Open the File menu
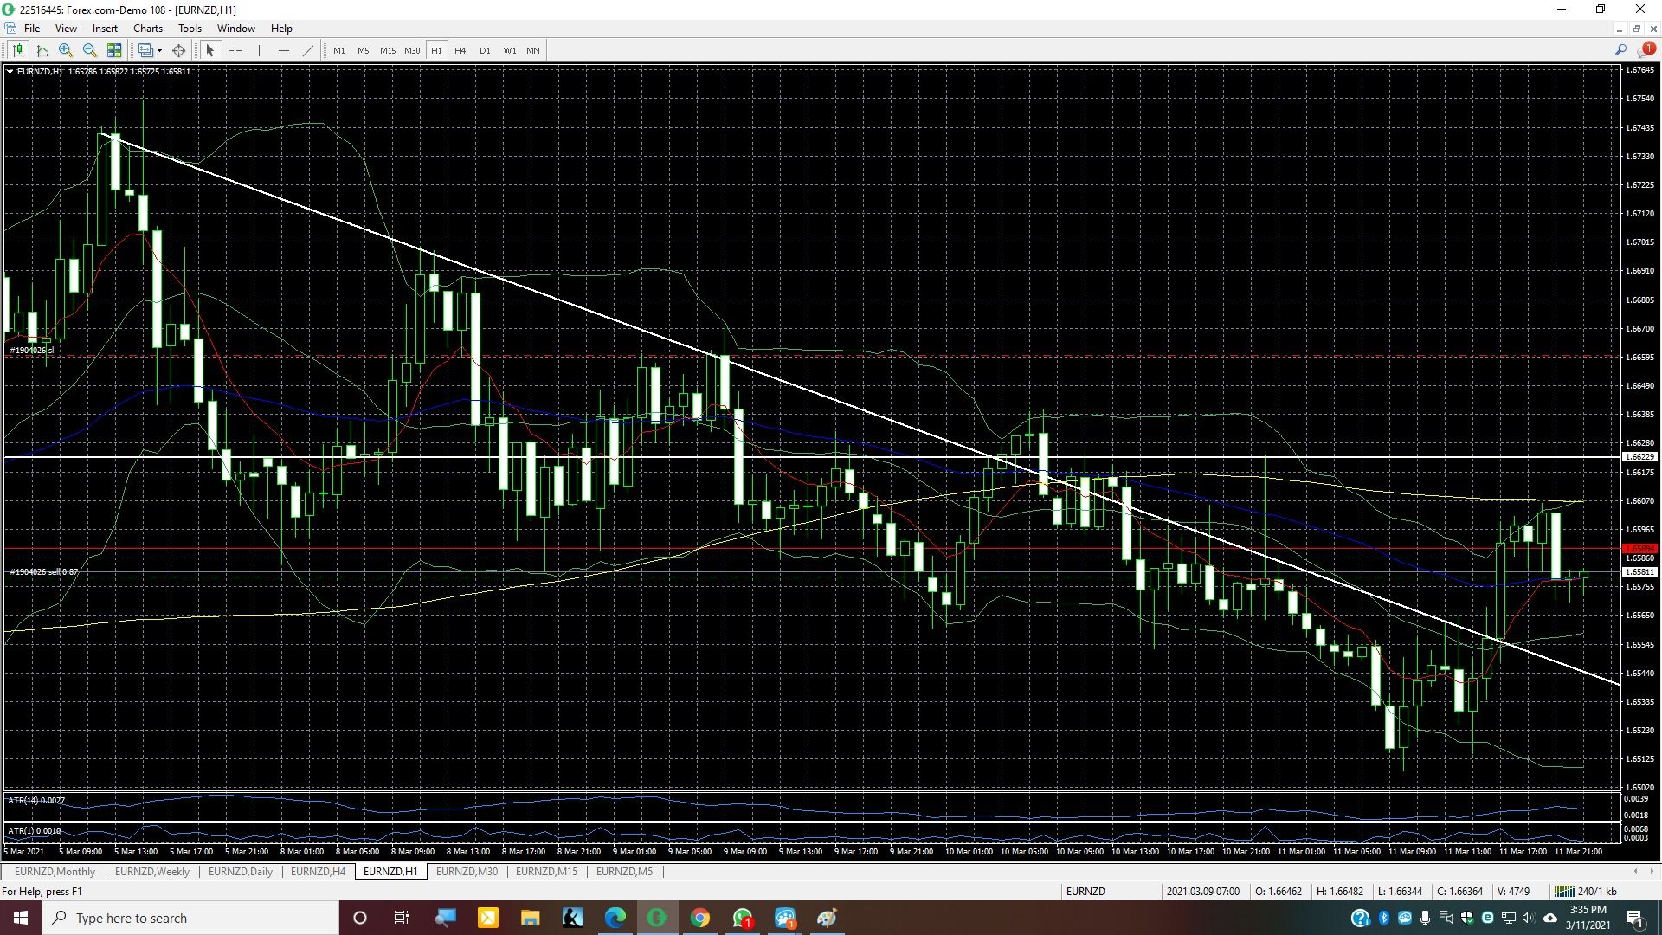 coord(32,29)
